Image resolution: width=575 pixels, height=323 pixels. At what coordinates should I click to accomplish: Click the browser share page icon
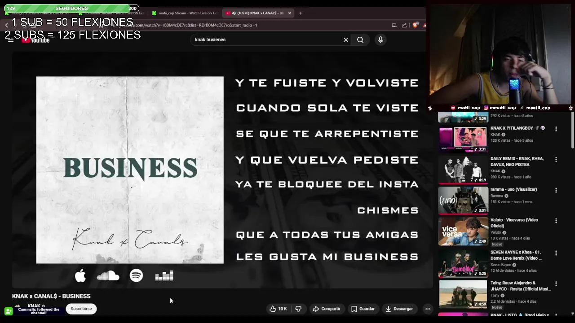pyautogui.click(x=404, y=25)
